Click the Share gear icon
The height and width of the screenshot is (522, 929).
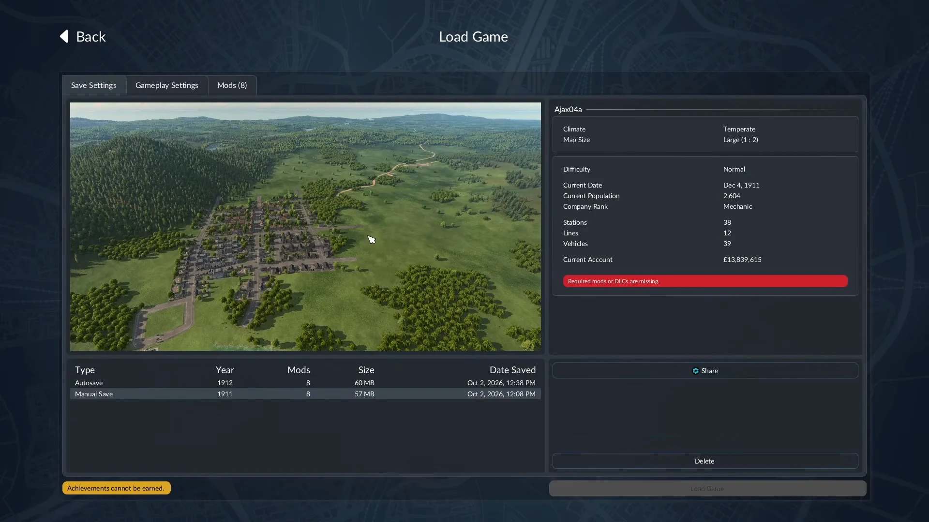pos(696,371)
